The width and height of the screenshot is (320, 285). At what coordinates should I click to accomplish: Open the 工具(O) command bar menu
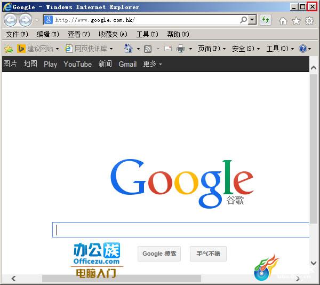click(280, 49)
